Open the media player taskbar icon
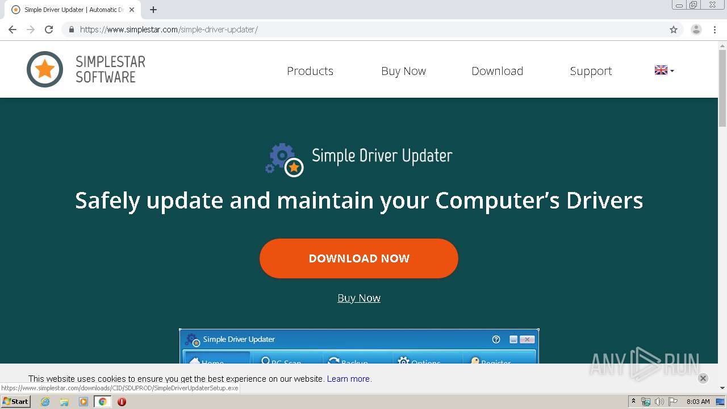 pos(83,402)
